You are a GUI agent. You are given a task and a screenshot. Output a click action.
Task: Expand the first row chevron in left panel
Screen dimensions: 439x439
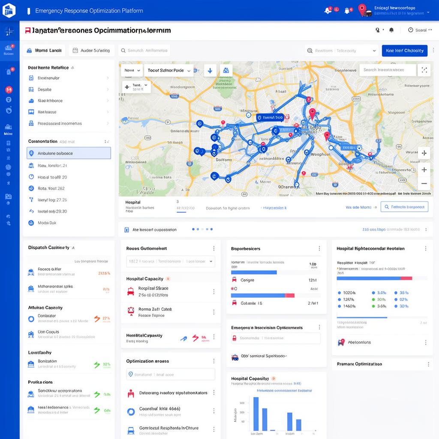coord(107,78)
